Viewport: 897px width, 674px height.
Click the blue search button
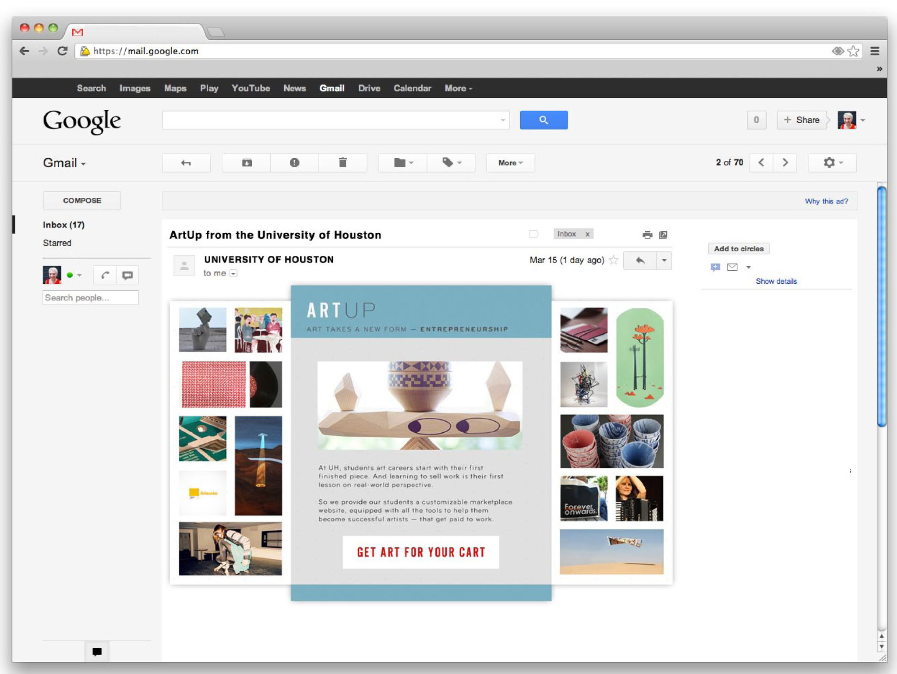click(x=544, y=120)
